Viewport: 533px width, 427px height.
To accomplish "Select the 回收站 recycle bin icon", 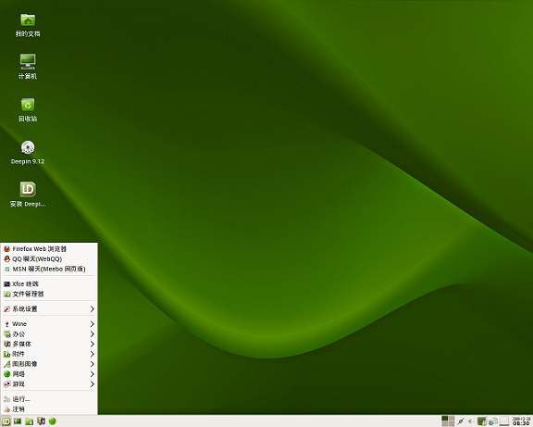I will (28, 109).
